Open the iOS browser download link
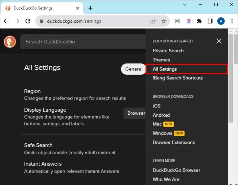238x185 pixels. point(157,106)
